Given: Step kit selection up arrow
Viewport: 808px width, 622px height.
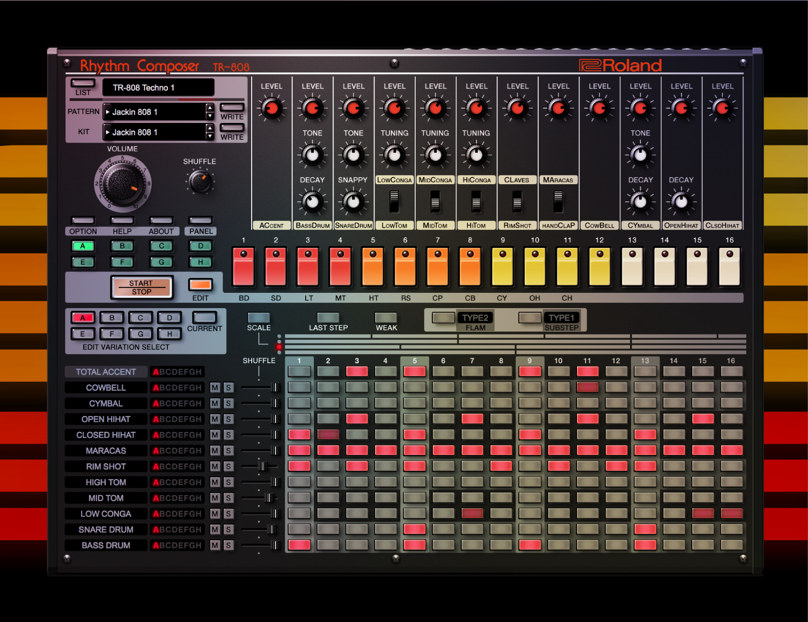Looking at the screenshot, I should click(x=210, y=128).
